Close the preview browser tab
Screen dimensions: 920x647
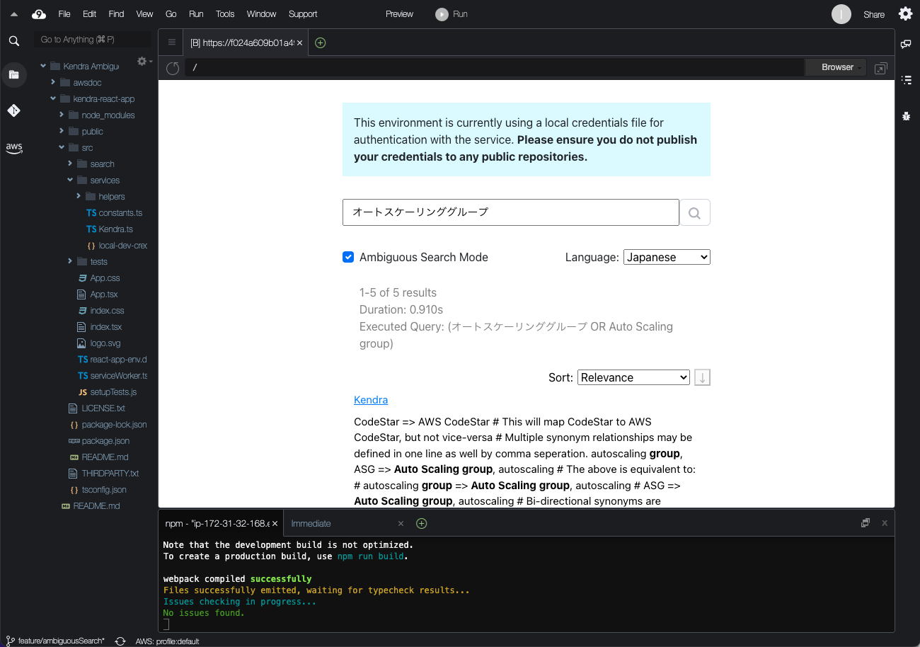pyautogui.click(x=300, y=42)
